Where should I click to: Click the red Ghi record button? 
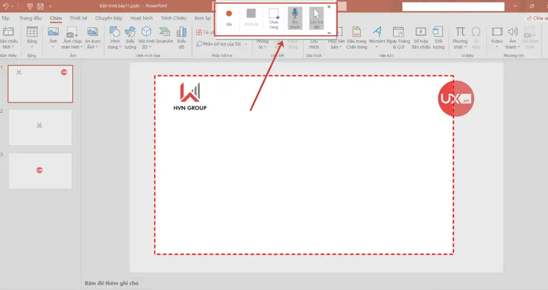[229, 17]
